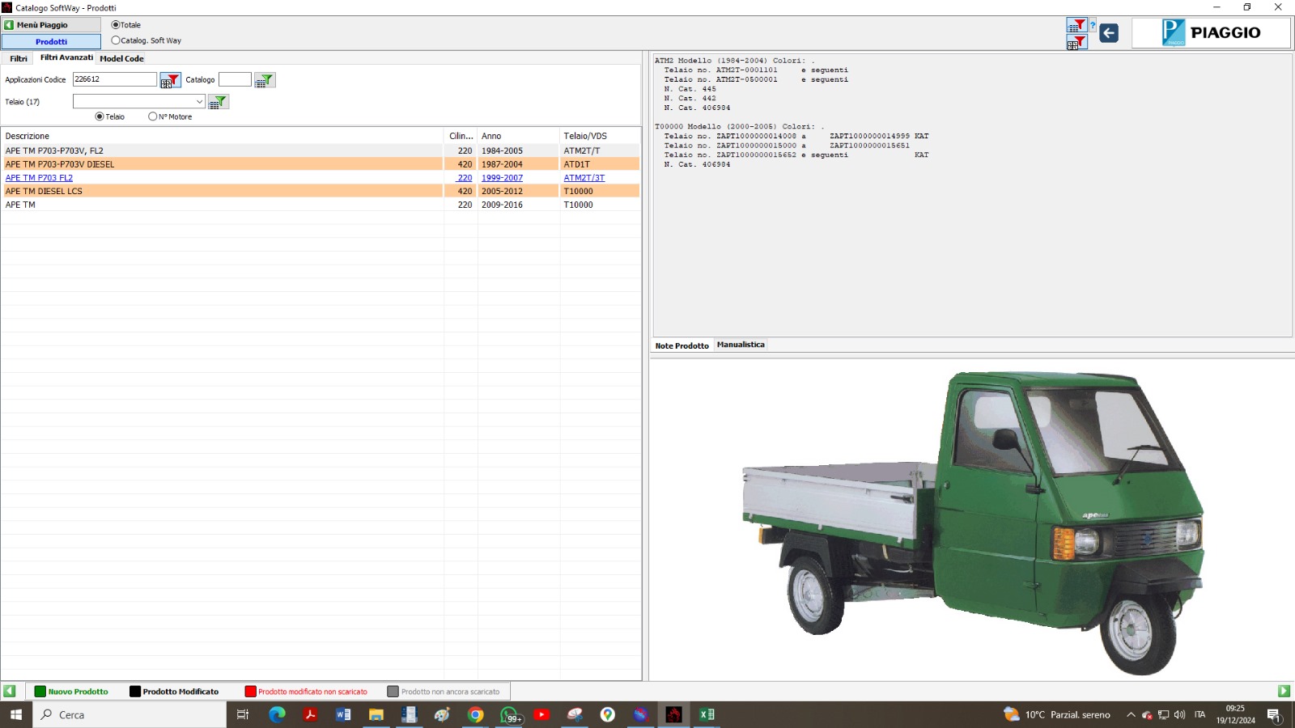Click the small question mark help icon
Image resolution: width=1295 pixels, height=728 pixels.
pyautogui.click(x=1093, y=25)
